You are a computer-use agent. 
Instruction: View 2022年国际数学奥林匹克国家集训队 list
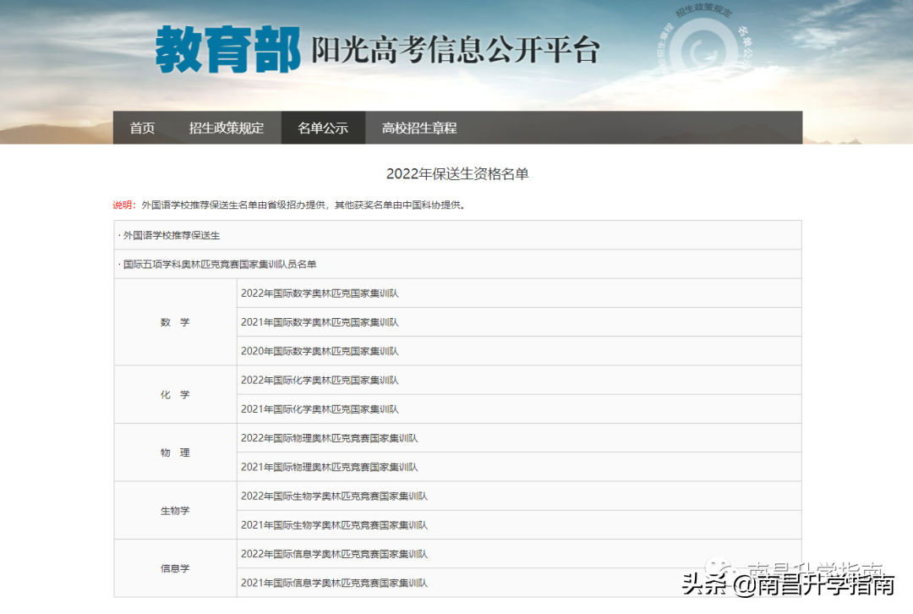[320, 293]
